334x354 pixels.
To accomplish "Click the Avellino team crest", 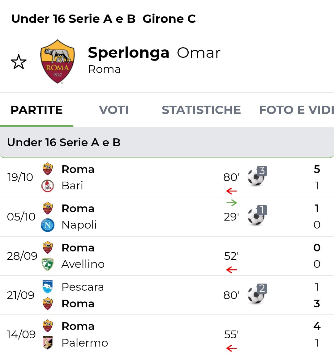I will (48, 264).
